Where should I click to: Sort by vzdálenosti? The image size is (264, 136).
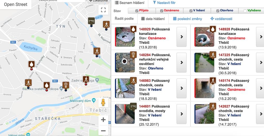pyautogui.click(x=221, y=19)
